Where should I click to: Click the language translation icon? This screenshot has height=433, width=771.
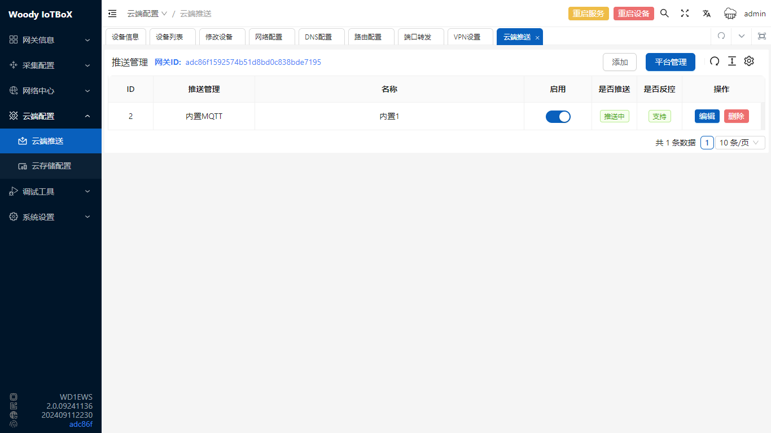[706, 14]
